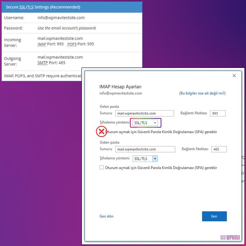
Task: Click the Geri dön link
Action: pyautogui.click(x=106, y=216)
